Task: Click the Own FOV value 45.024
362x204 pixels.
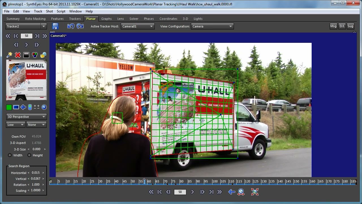Action: click(x=36, y=137)
